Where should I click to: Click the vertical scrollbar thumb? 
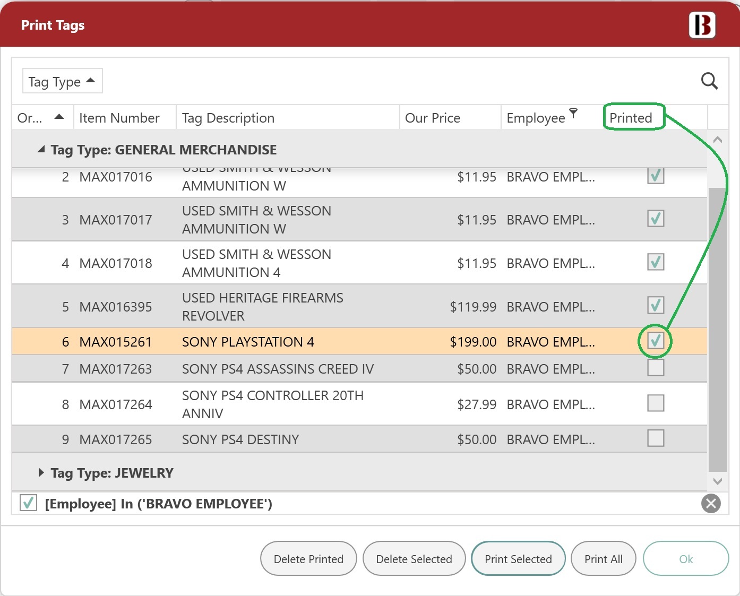pos(718,329)
